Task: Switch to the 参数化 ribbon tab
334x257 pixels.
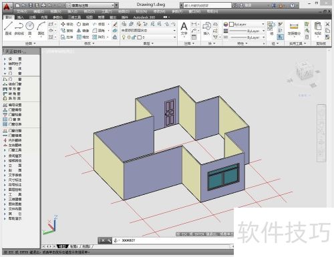Action: [x=57, y=17]
